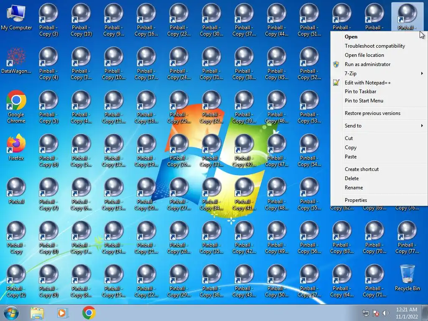428x321 pixels.
Task: Select the Pinball - Copy (2) shortcut
Action: 16,281
